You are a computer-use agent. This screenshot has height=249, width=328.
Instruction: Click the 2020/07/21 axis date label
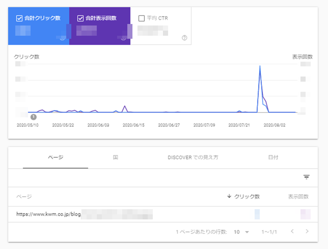[x=239, y=125]
